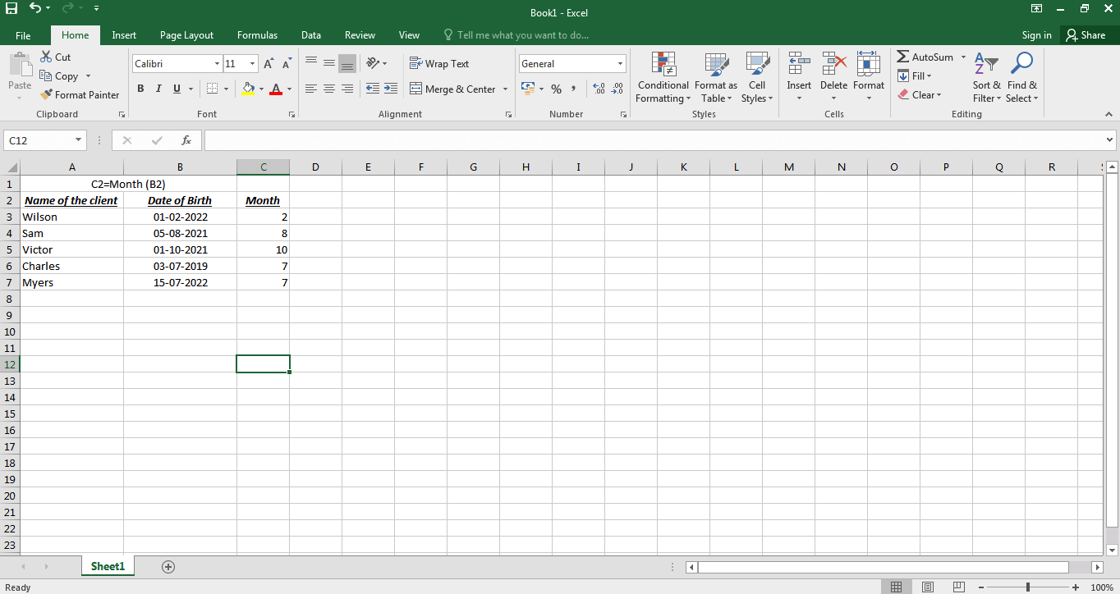Screen dimensions: 1120x594
Task: Click the Paste clipboard icon
Action: point(20,66)
